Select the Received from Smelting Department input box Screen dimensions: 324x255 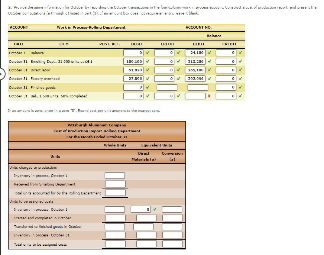coord(115,184)
